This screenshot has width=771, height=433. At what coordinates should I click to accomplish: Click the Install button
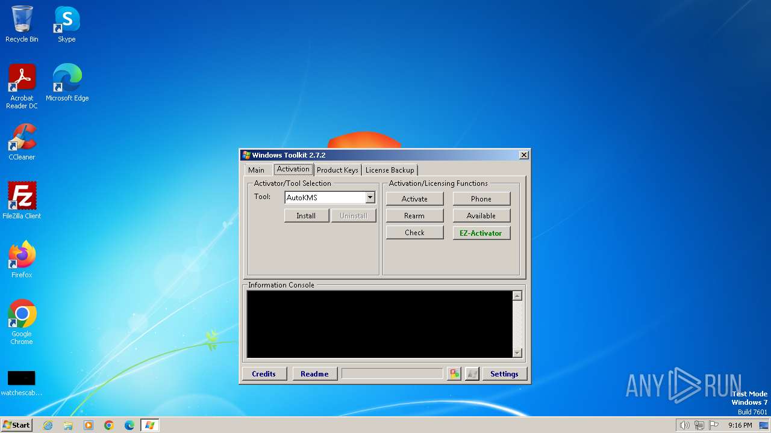[x=307, y=215]
